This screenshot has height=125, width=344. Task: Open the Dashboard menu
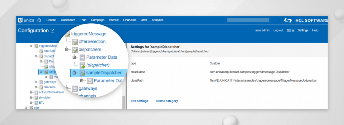(x=68, y=20)
